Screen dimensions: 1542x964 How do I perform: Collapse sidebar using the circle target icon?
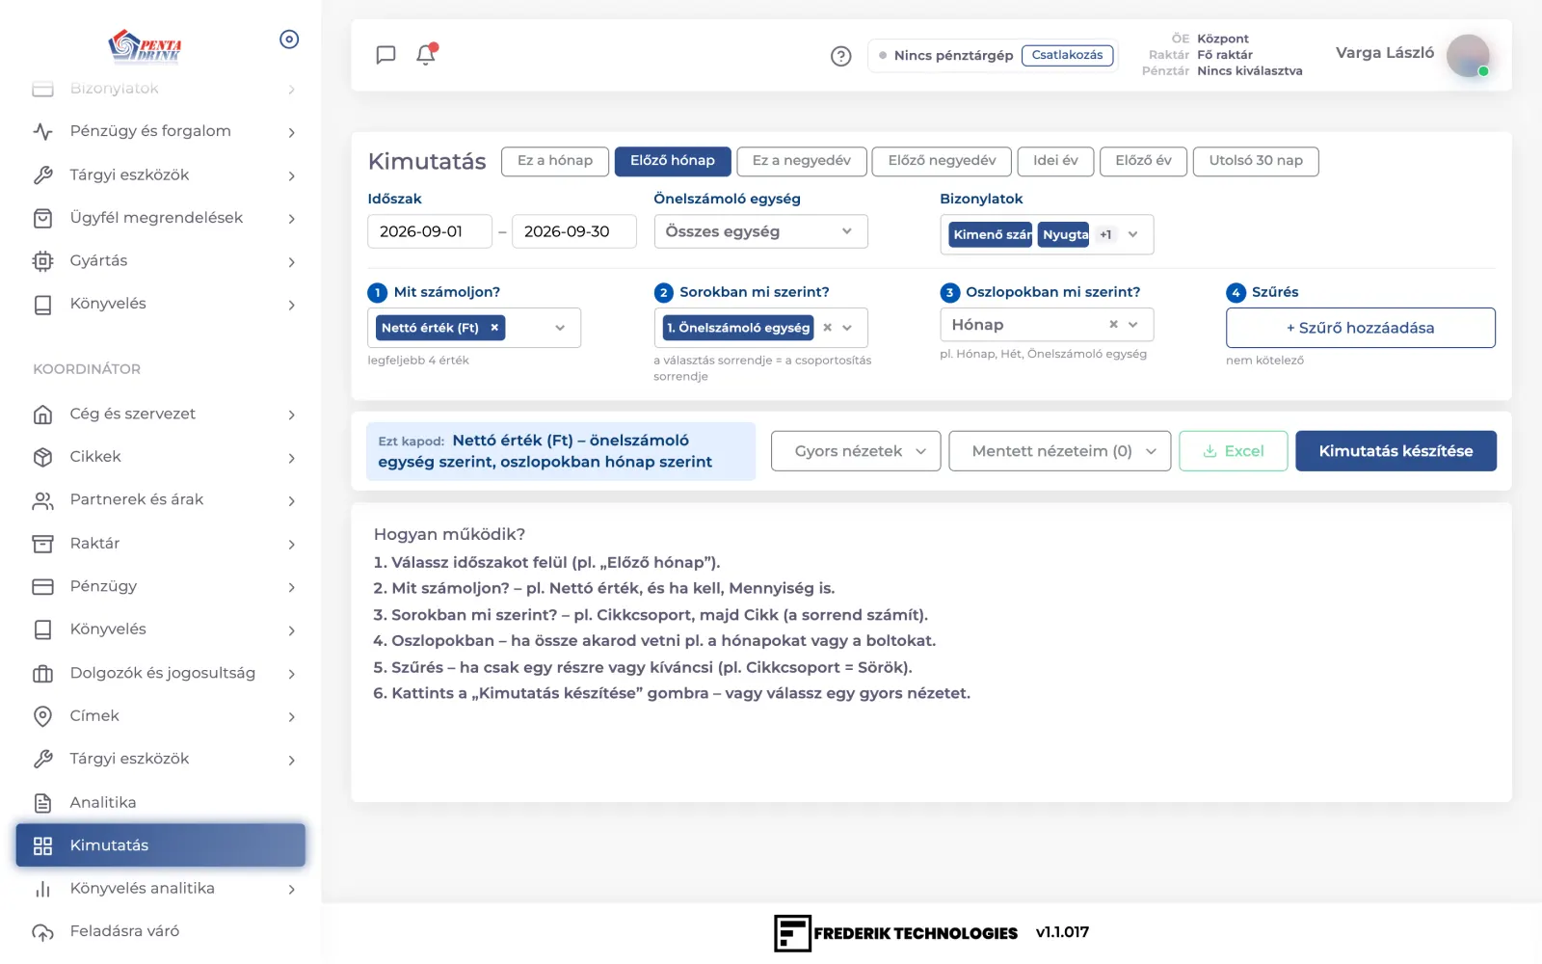click(289, 40)
